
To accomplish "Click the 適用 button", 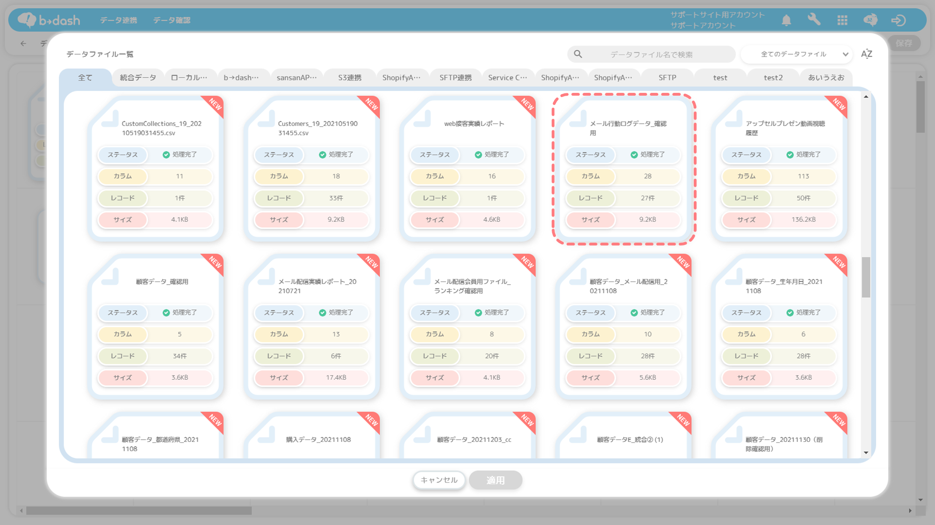I will 496,480.
